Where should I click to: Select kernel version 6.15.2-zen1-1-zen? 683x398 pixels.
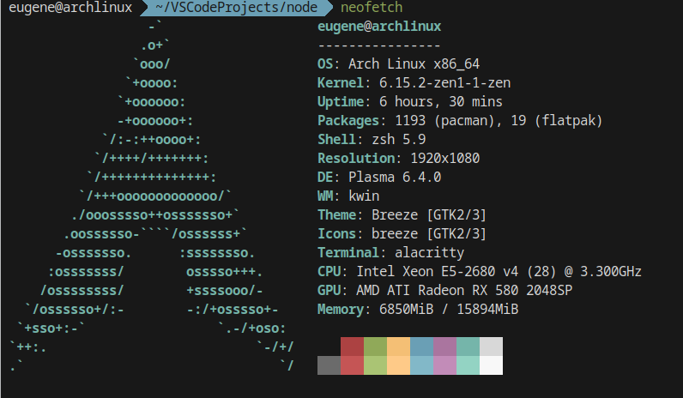point(444,82)
